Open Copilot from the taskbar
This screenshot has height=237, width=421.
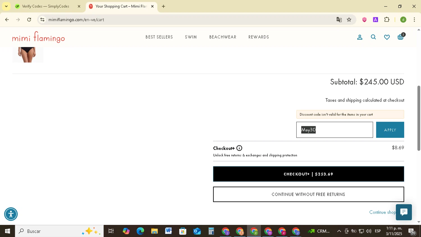click(126, 231)
